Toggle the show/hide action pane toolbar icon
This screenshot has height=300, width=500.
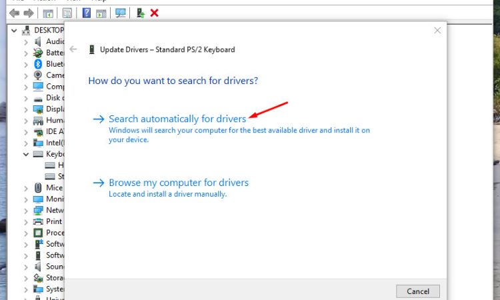point(101,13)
